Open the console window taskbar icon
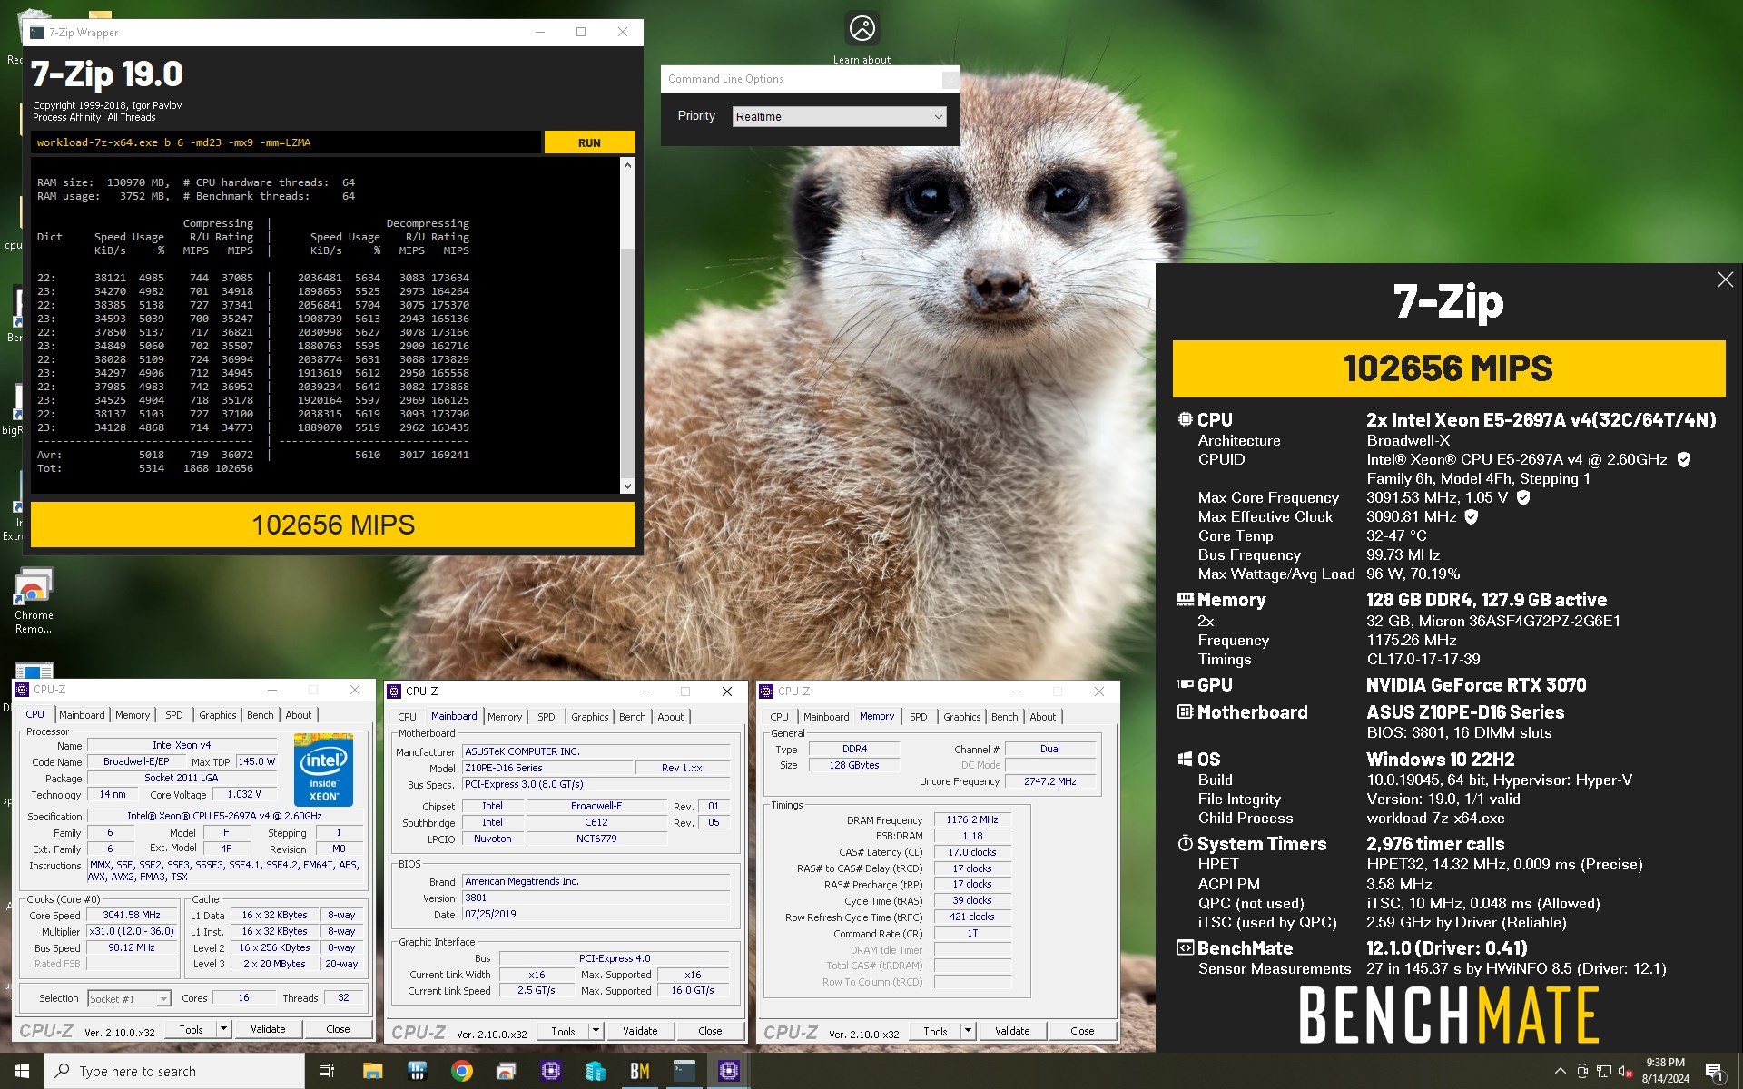The width and height of the screenshot is (1743, 1089). pos(684,1071)
